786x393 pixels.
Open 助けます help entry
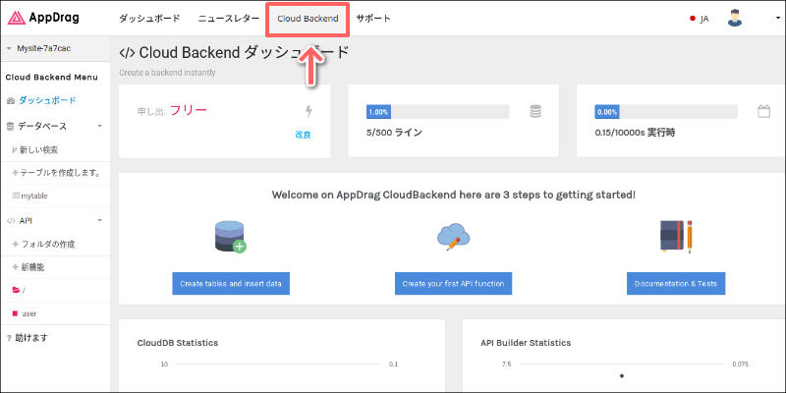(x=33, y=338)
